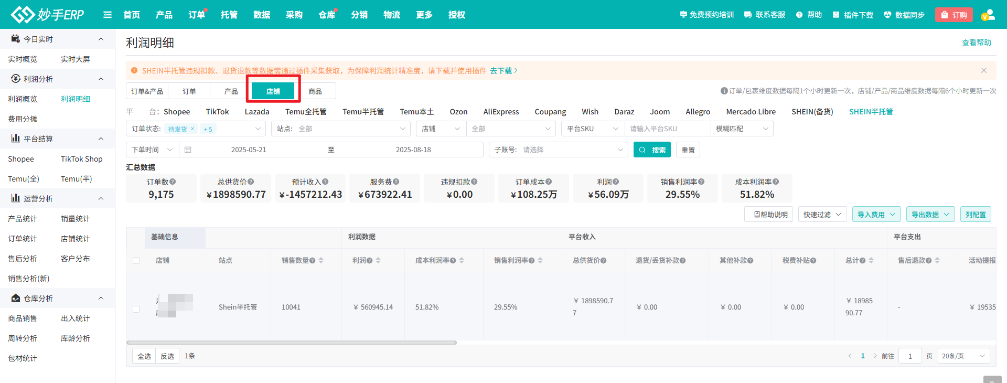Image resolution: width=1007 pixels, height=383 pixels.
Task: Sort table by 销售数量 column
Action: coord(321,260)
